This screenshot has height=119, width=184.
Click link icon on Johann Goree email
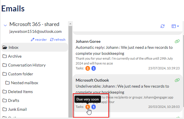point(177,41)
